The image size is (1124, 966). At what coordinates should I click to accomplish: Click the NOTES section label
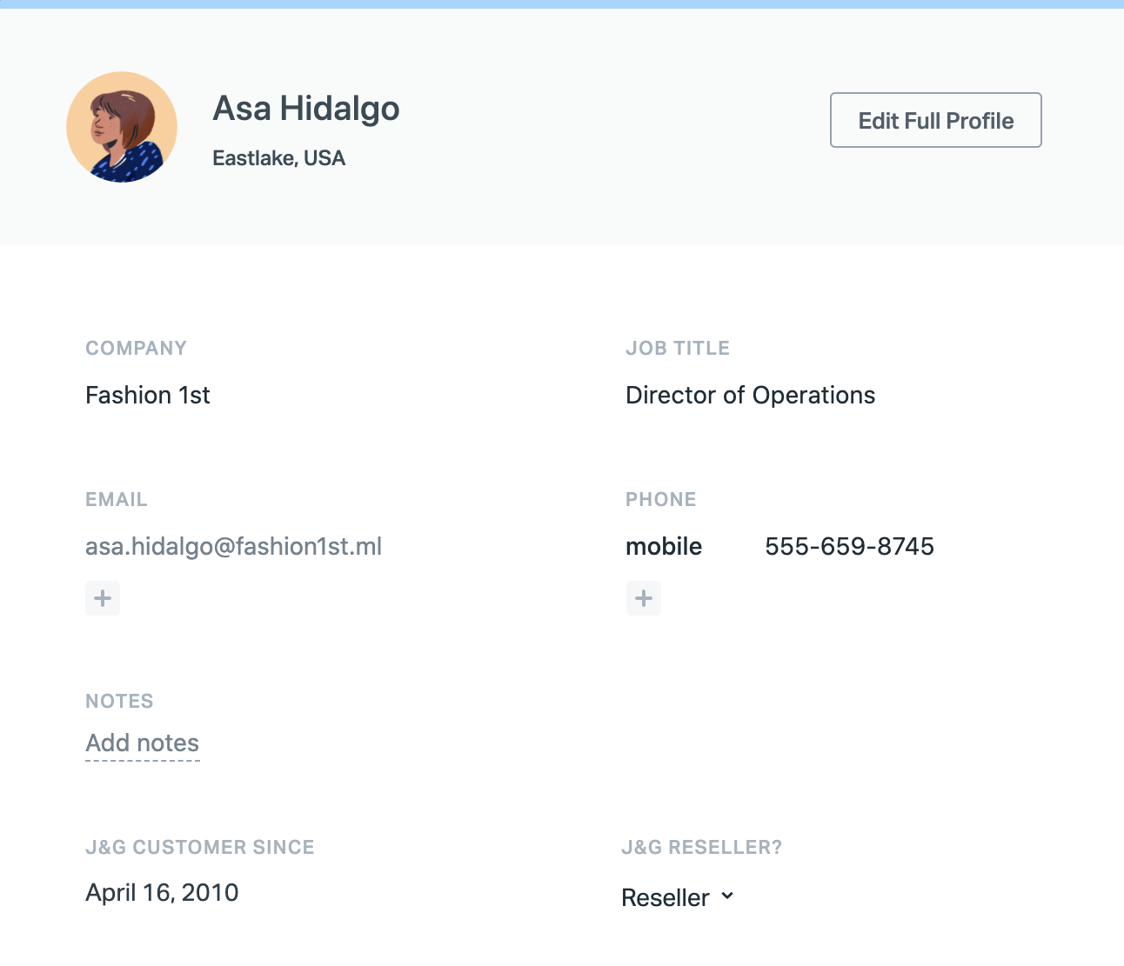119,702
